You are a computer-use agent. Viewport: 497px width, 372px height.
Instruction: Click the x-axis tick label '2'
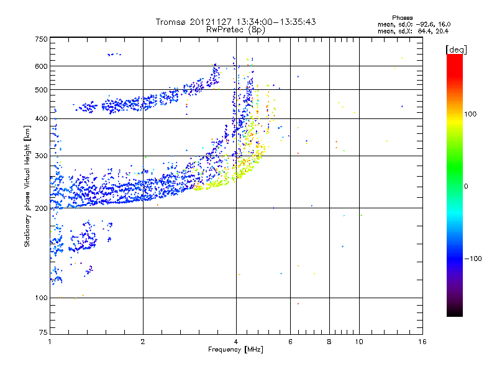[143, 342]
